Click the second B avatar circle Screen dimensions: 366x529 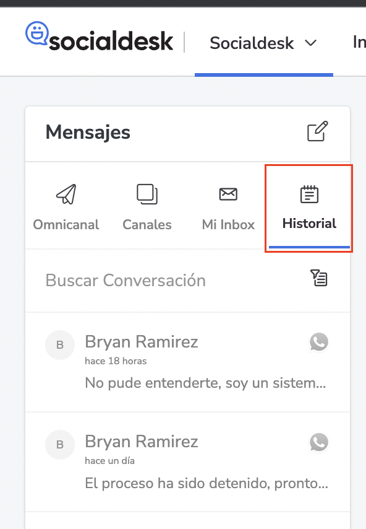point(60,445)
